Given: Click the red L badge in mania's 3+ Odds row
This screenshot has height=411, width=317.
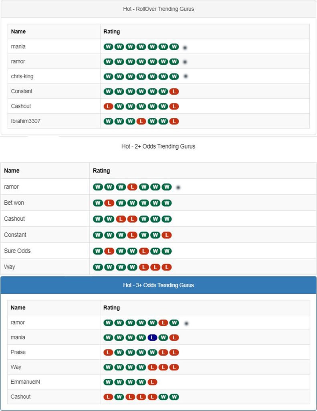Looking at the screenshot, I should (174, 338).
